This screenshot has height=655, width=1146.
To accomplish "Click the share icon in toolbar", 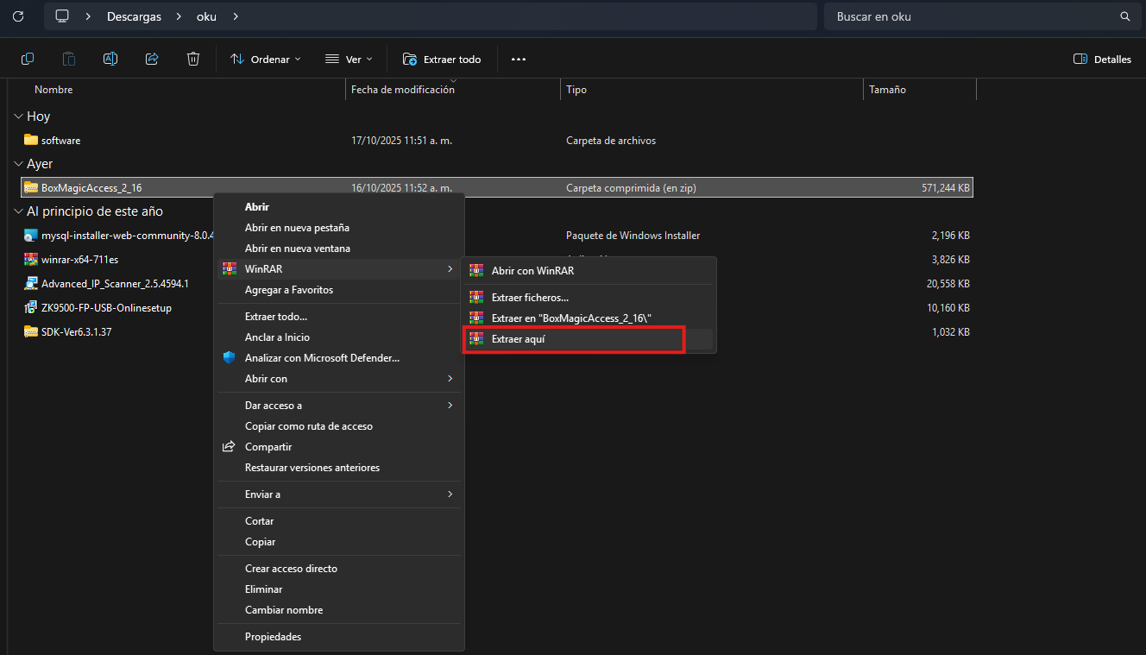I will click(152, 59).
